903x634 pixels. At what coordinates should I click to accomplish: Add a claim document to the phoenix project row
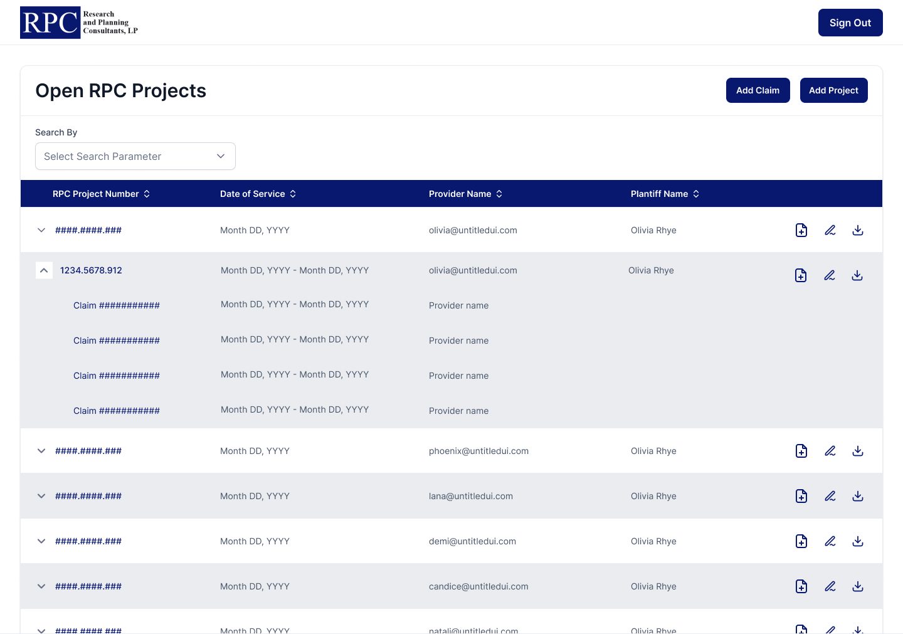pyautogui.click(x=801, y=451)
